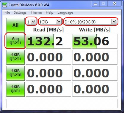Start the 4KiB Q8T1 test
124x113 pixels.
coord(15,89)
